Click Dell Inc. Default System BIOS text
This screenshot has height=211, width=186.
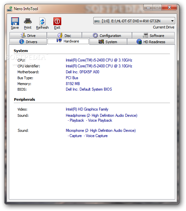tap(89, 89)
